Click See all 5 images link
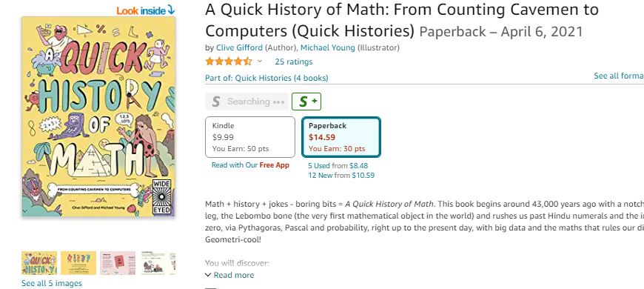This screenshot has height=289, width=644. point(52,283)
